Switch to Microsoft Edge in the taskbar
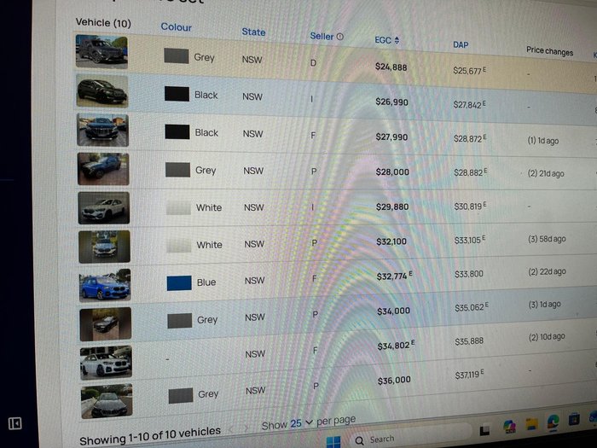 554,422
